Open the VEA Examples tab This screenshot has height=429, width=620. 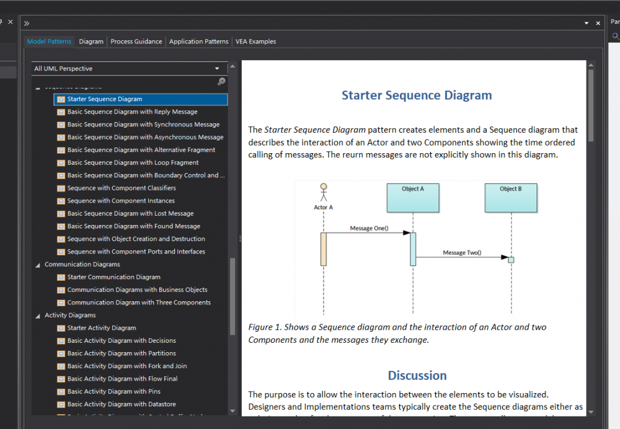(x=255, y=42)
